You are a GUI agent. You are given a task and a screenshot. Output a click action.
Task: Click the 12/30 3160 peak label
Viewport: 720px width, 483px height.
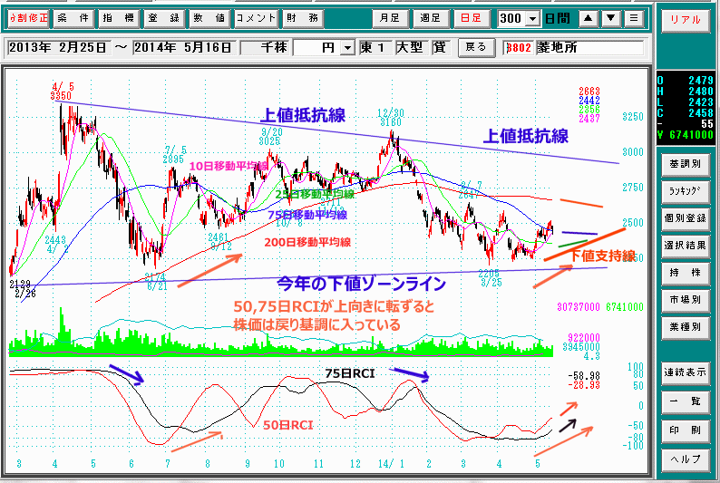point(391,118)
